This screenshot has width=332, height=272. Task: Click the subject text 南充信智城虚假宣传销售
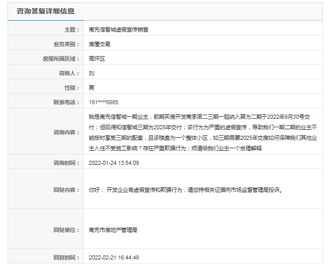coord(118,30)
